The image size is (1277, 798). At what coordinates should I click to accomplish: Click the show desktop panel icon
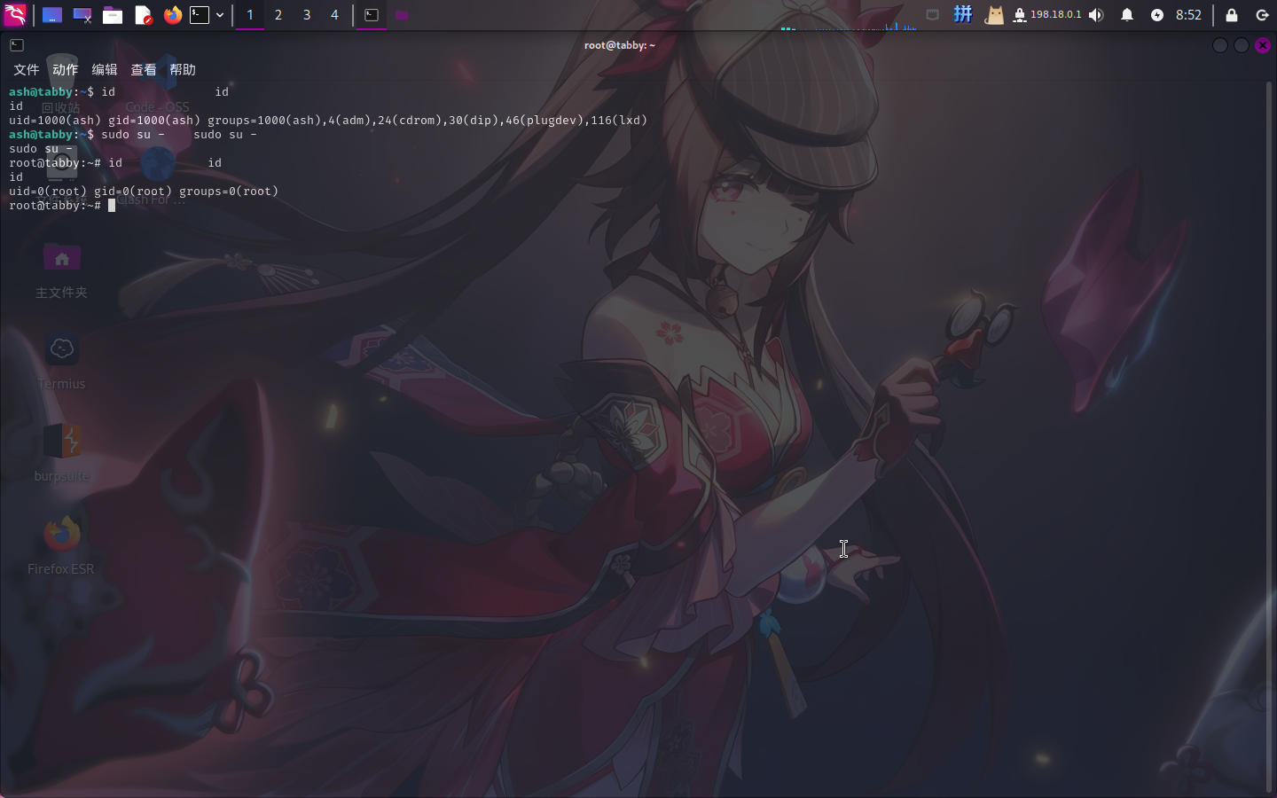pos(52,15)
